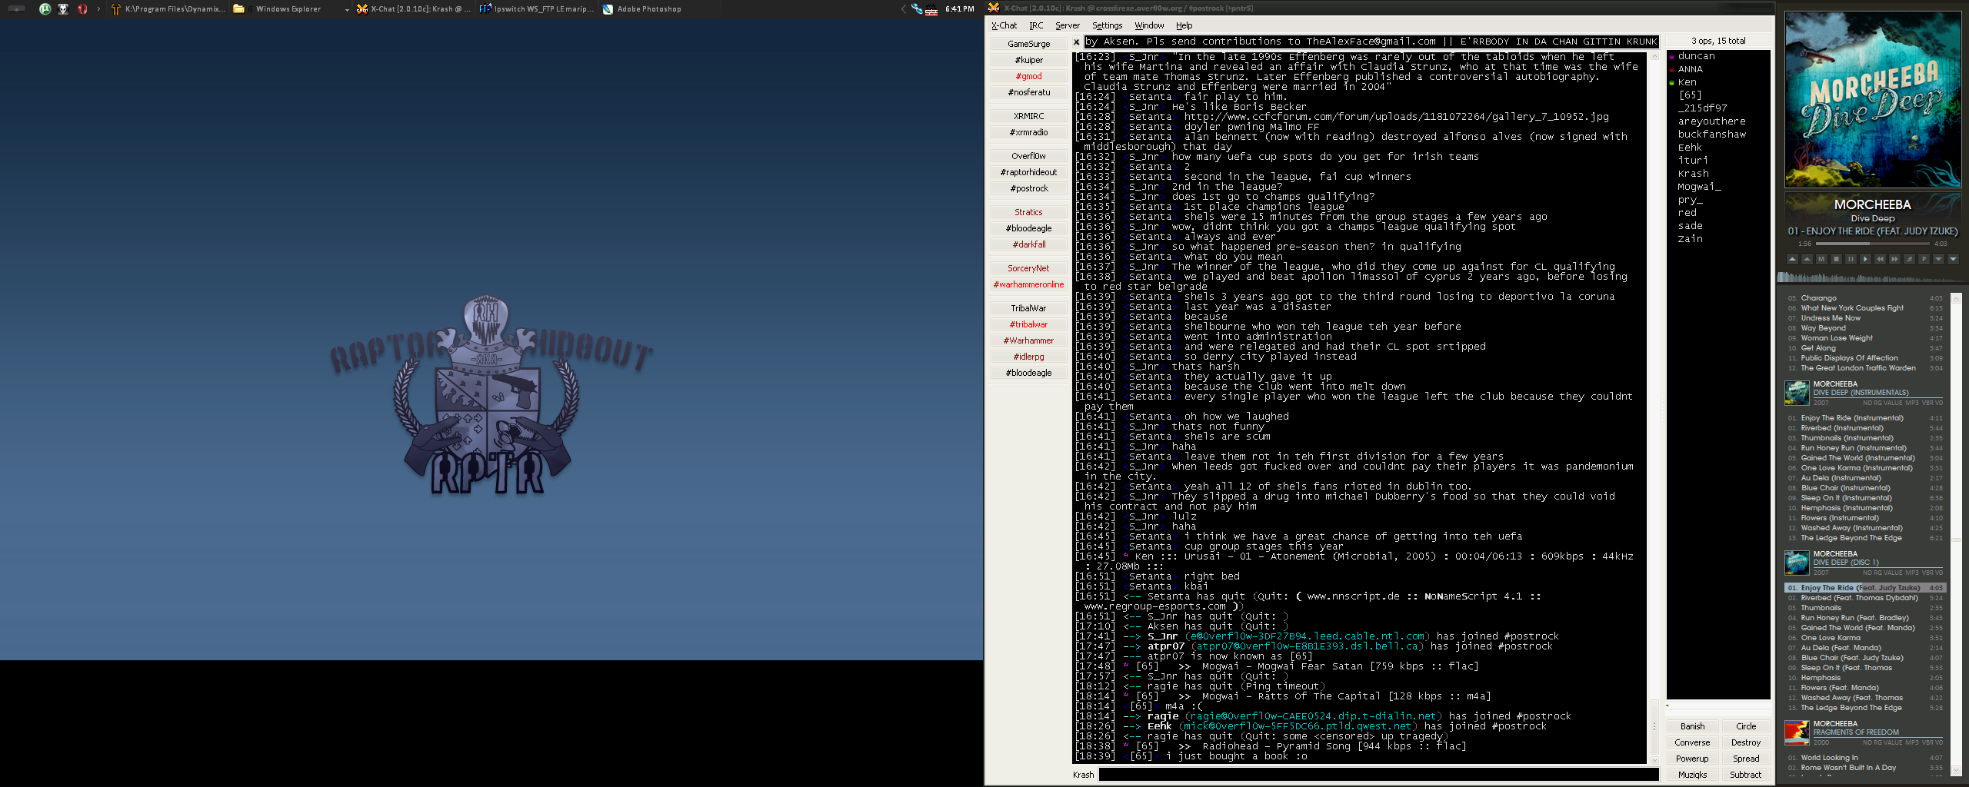Open the Settings menu

coord(1108,25)
